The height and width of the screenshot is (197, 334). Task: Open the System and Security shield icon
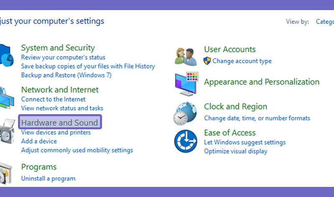pos(6,56)
